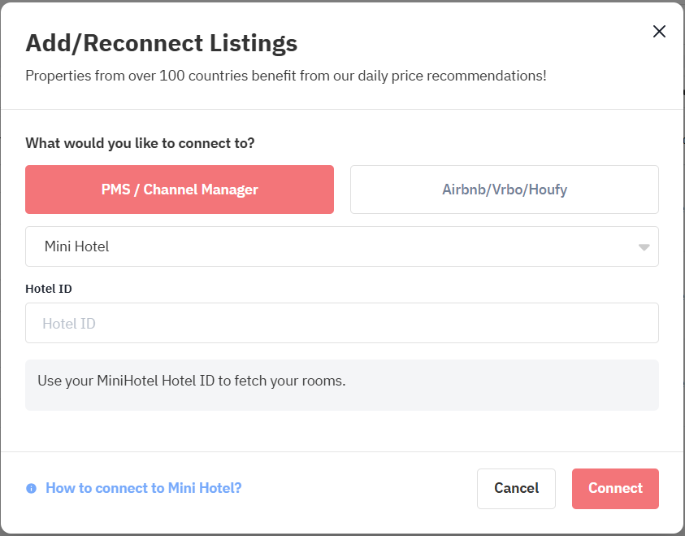Select the Mini Hotel text in the combo box

[x=77, y=246]
